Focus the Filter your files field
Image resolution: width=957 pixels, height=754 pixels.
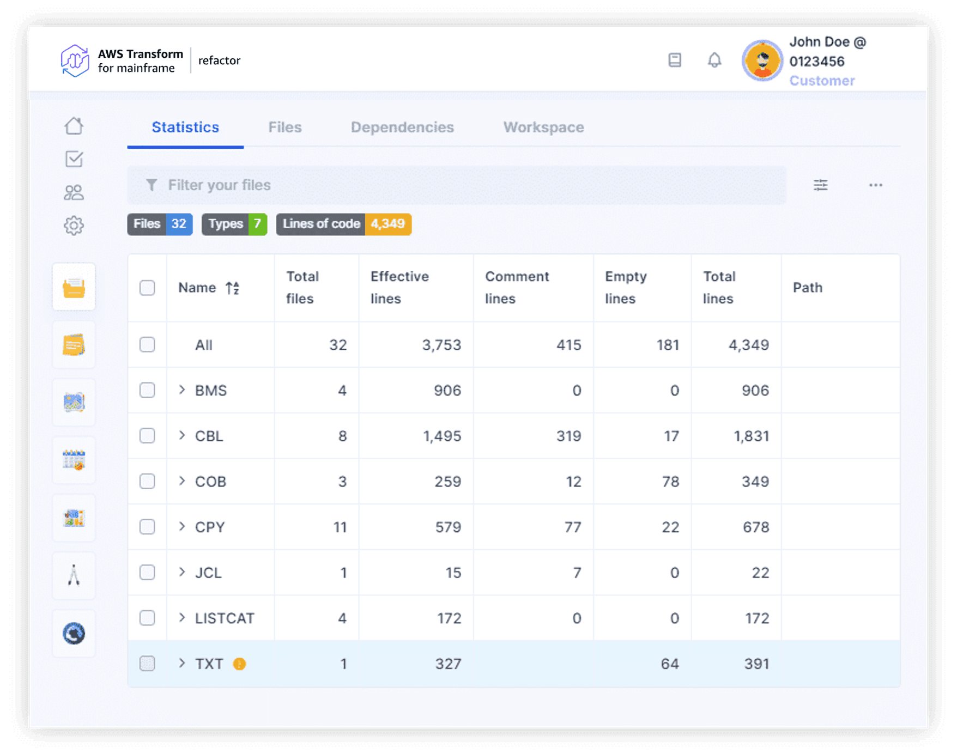point(457,185)
